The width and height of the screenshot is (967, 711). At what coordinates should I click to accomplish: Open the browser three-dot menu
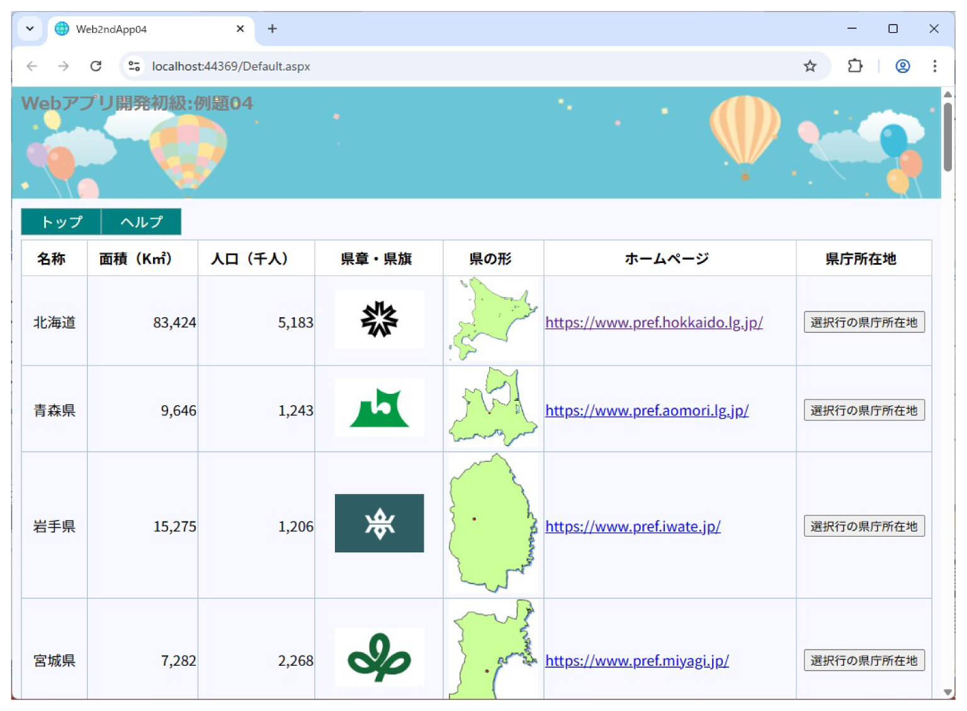click(935, 65)
